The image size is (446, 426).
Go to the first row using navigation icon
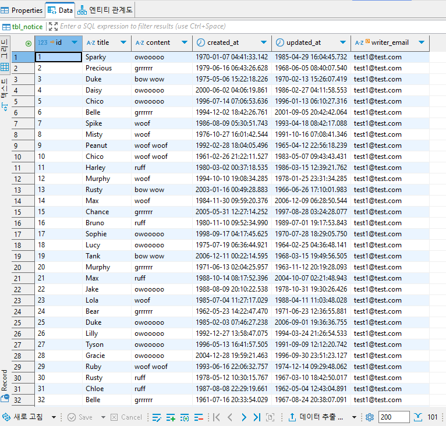(217, 417)
